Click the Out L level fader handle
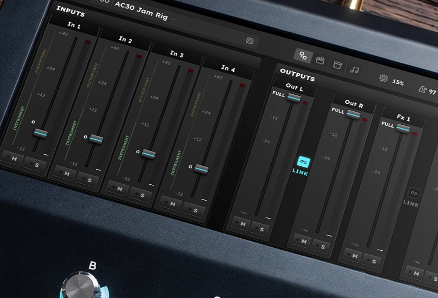The height and width of the screenshot is (298, 438). [294, 98]
